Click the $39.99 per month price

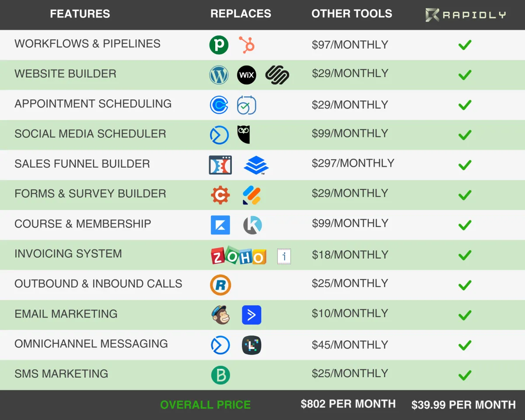tap(463, 405)
